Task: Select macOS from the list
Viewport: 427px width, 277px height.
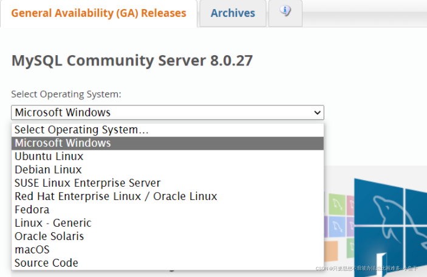Action: [168, 250]
